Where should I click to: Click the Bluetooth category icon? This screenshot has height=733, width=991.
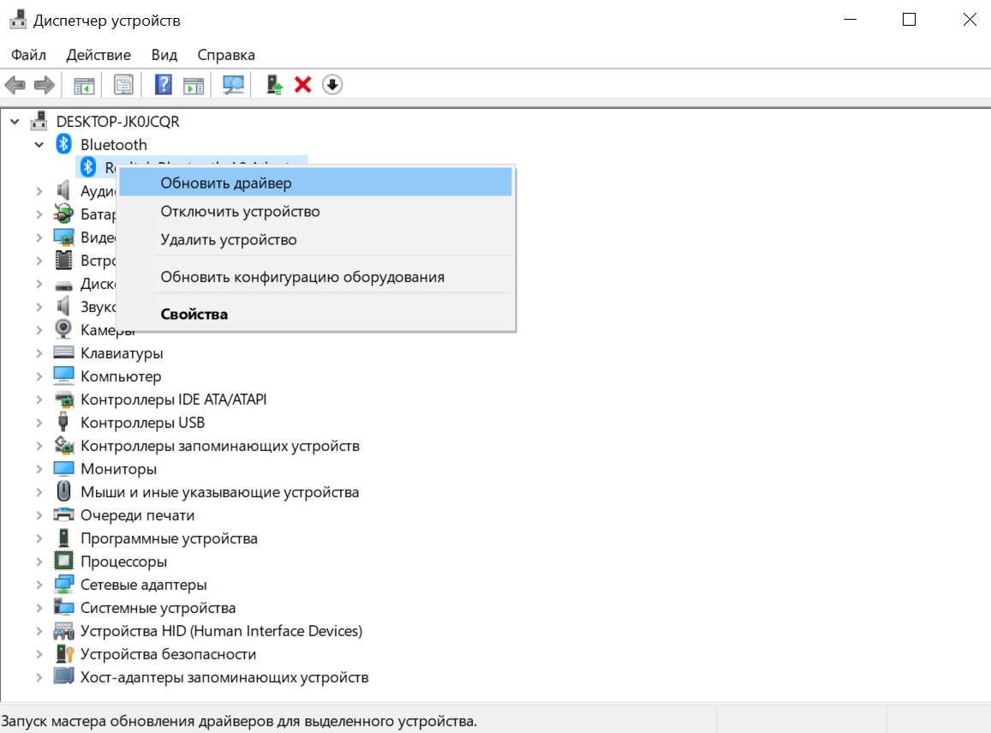pos(64,144)
